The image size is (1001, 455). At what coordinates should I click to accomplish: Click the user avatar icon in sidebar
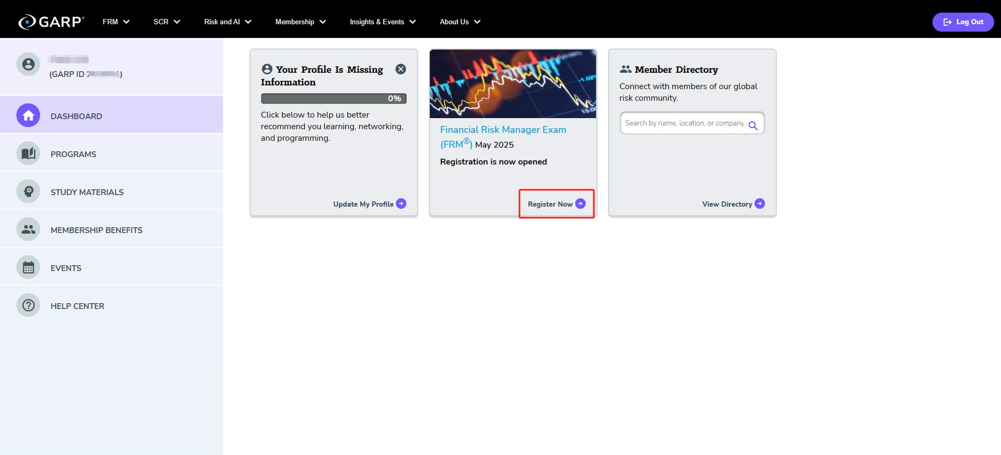(x=28, y=64)
